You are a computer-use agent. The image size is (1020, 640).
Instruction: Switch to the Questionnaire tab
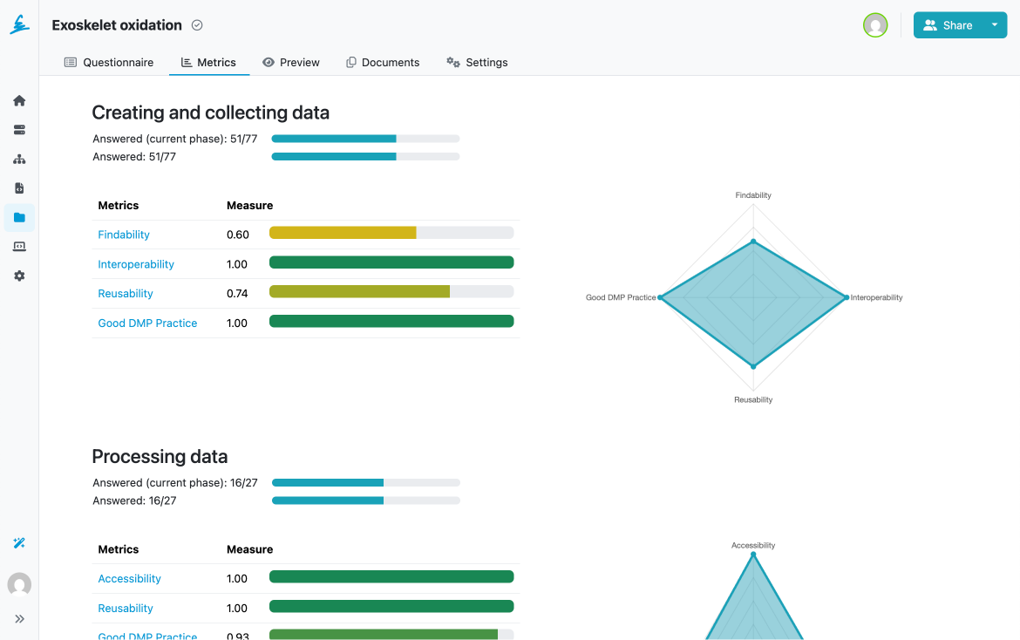(109, 63)
